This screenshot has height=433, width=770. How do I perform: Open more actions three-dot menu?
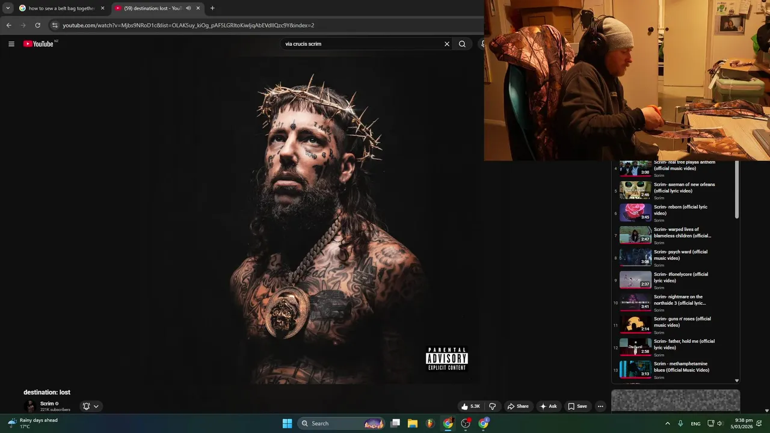[600, 407]
